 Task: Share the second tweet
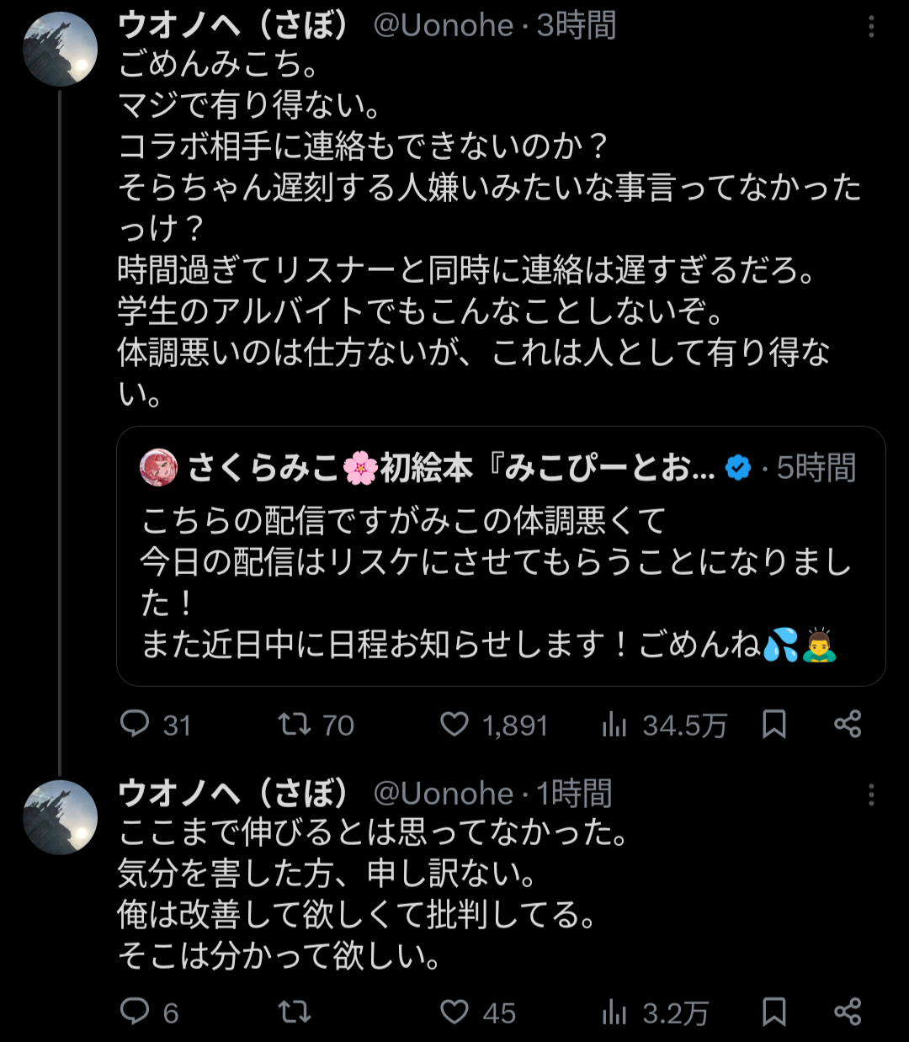tap(848, 1012)
